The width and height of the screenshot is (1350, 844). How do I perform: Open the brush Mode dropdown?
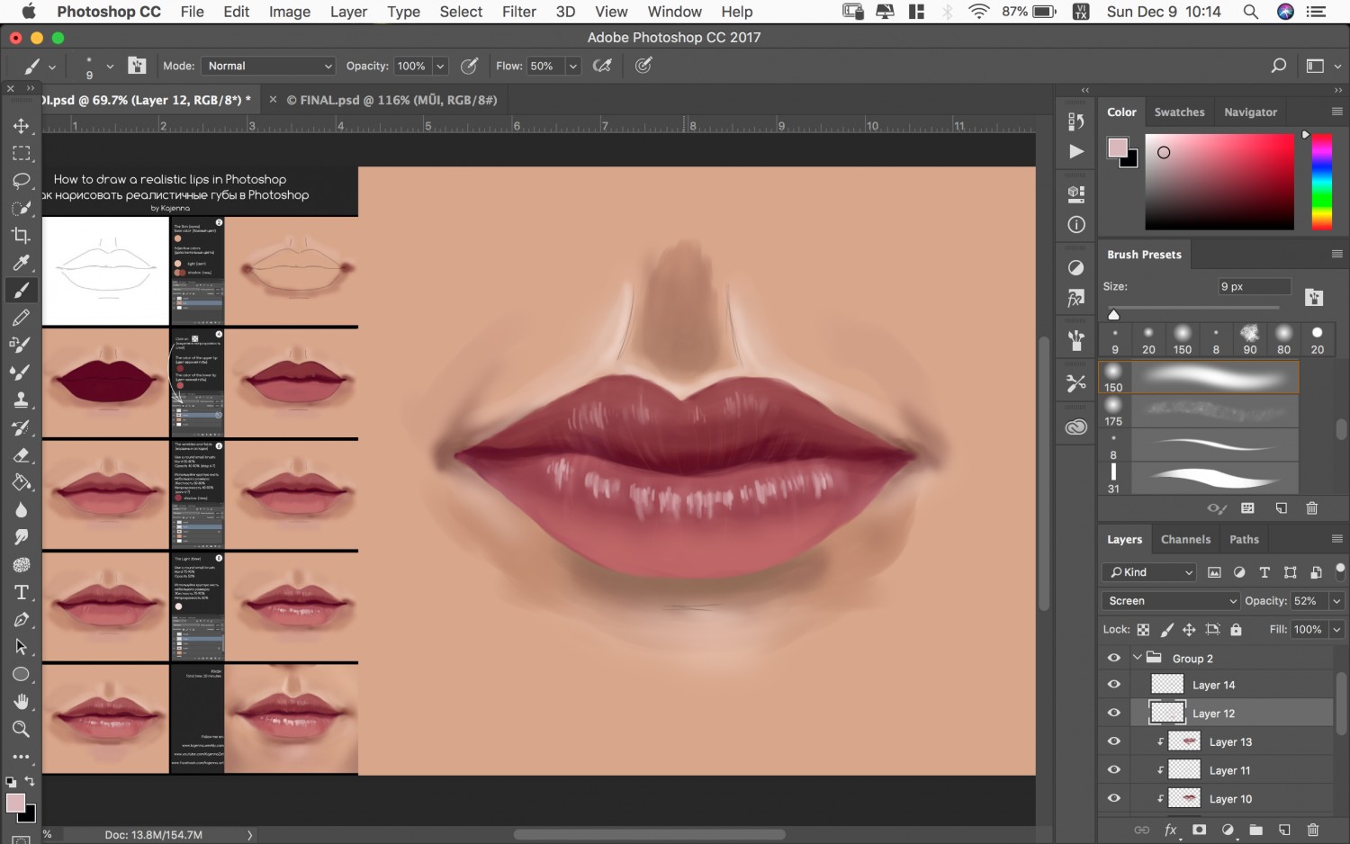point(269,66)
